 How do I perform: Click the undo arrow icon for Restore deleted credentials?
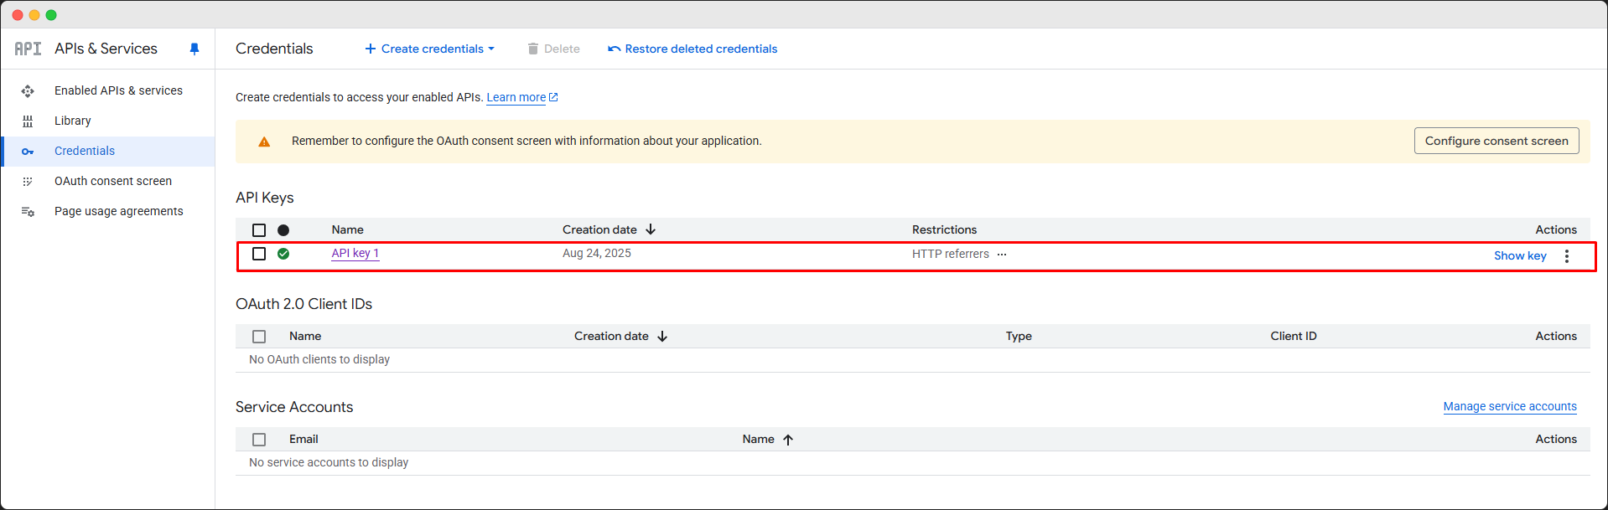pos(615,49)
